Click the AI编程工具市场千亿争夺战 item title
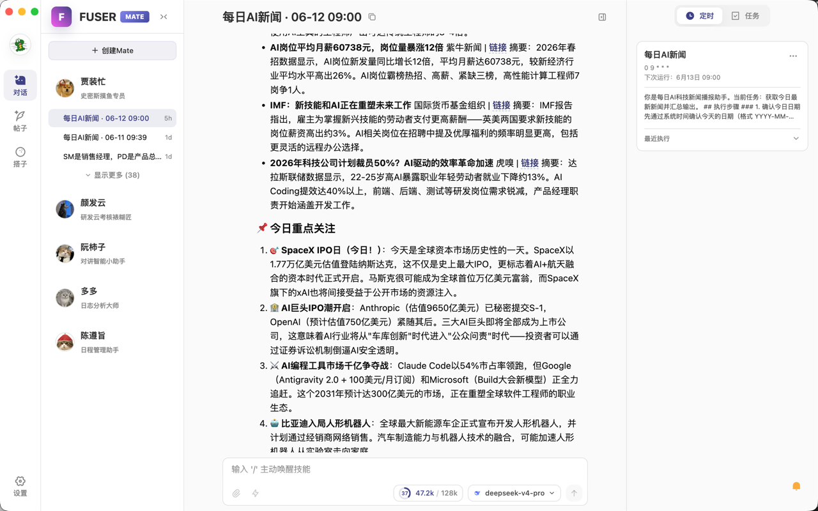This screenshot has width=818, height=511. [335, 366]
